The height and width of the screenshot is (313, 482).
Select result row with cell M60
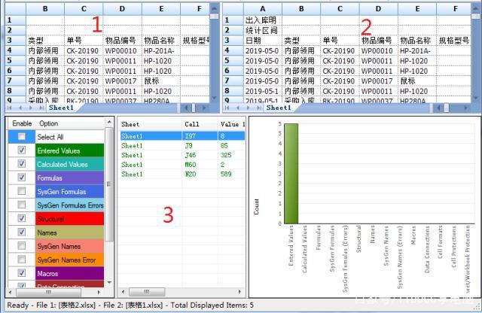click(x=182, y=165)
